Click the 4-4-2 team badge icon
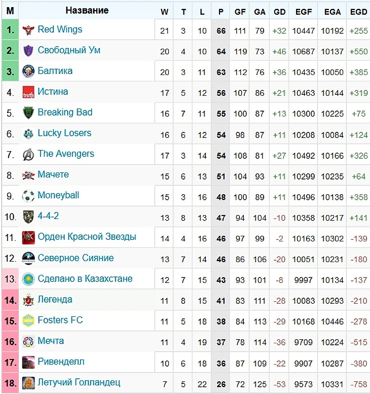Screen dimensions: 370x394 click(x=28, y=217)
